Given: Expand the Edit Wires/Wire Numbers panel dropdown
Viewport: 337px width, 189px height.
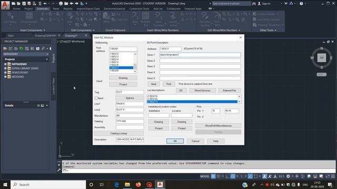Looking at the screenshot, I should 223,30.
